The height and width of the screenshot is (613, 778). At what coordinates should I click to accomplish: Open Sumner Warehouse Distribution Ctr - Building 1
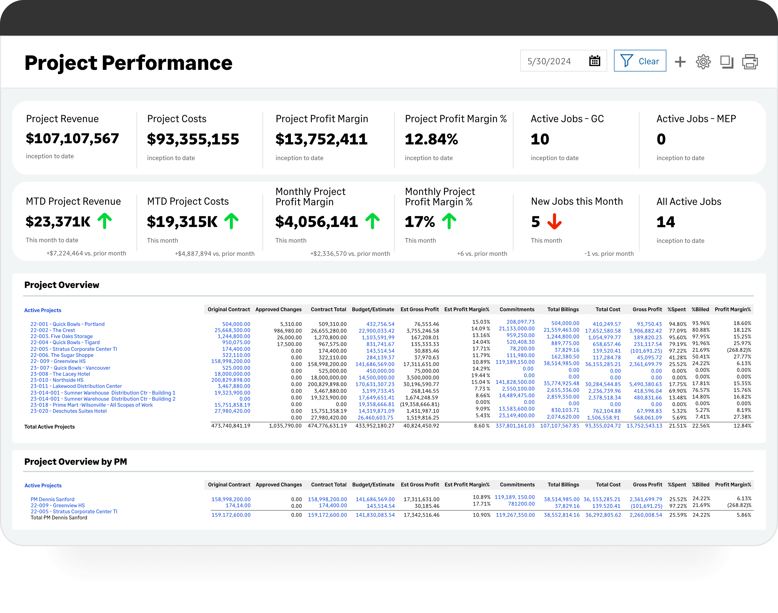[103, 393]
